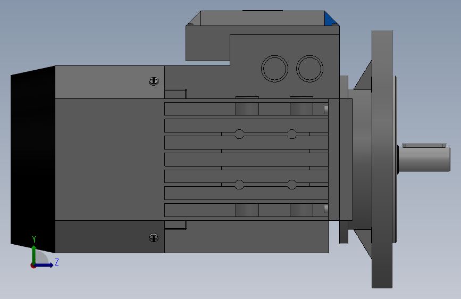
Task: Pick the right circular cable entry hole
Action: coord(309,69)
